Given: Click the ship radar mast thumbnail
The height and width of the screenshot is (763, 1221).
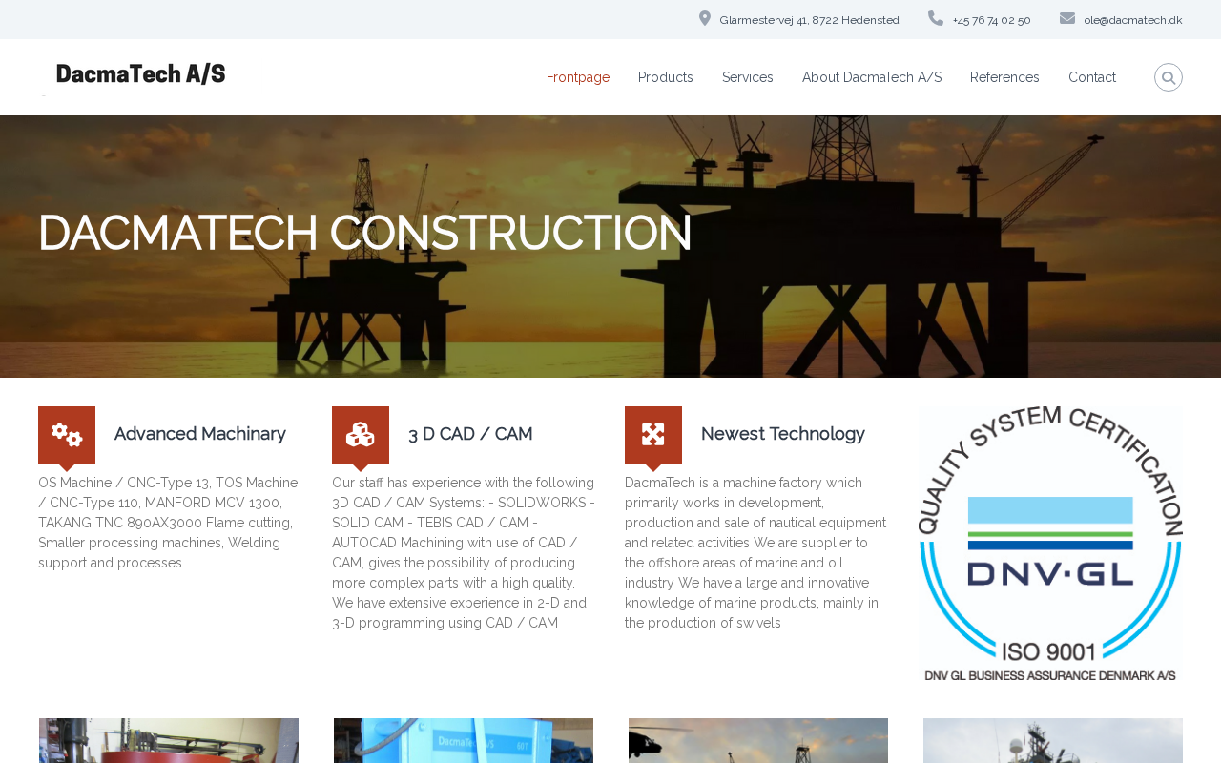Looking at the screenshot, I should [x=1053, y=741].
